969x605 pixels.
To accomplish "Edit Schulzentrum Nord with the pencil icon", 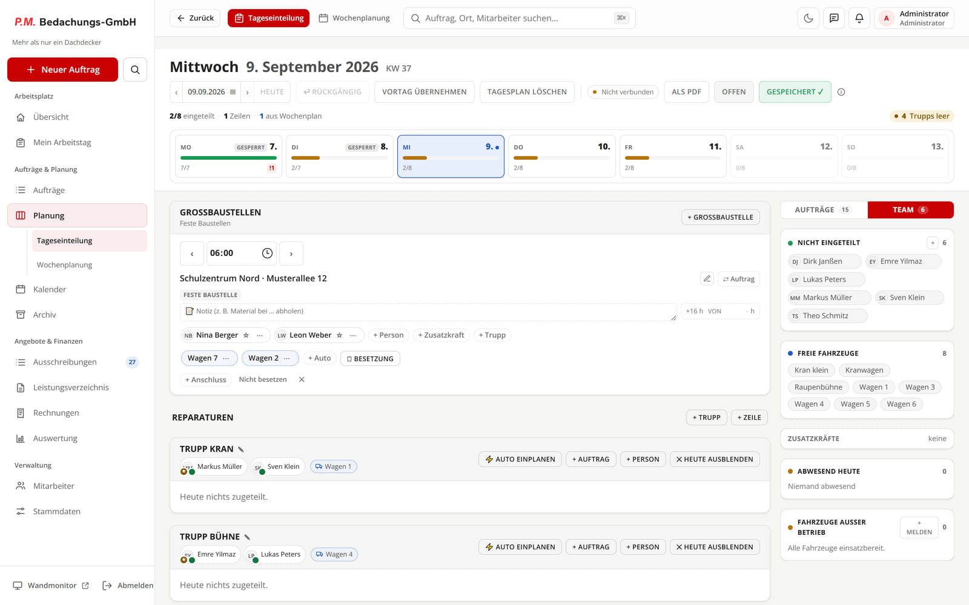I will tap(707, 279).
